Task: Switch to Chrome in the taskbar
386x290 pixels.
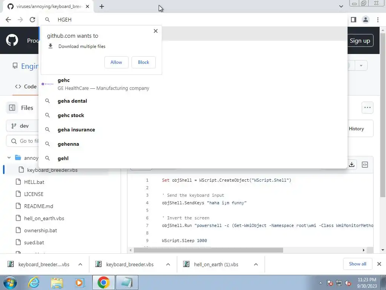Action: click(104, 282)
